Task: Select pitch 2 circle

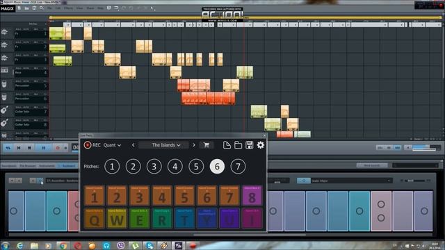Action: [133, 167]
